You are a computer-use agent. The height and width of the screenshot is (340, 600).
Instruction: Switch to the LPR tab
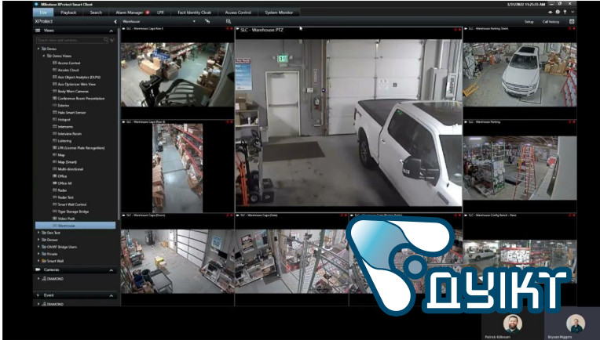click(x=160, y=13)
